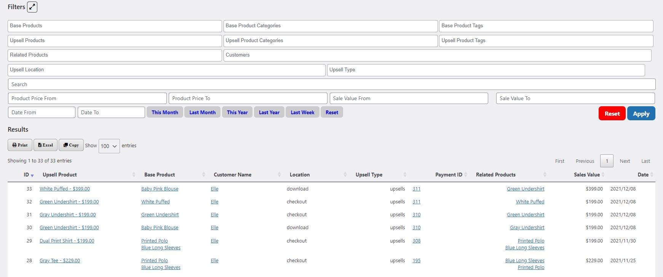The image size is (663, 277).
Task: Select the This Month date preset
Action: point(165,112)
